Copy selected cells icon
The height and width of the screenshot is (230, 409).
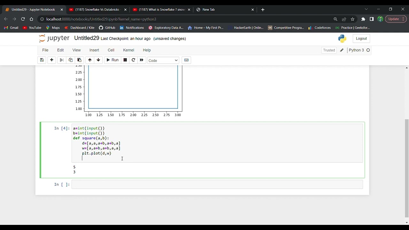(x=71, y=60)
